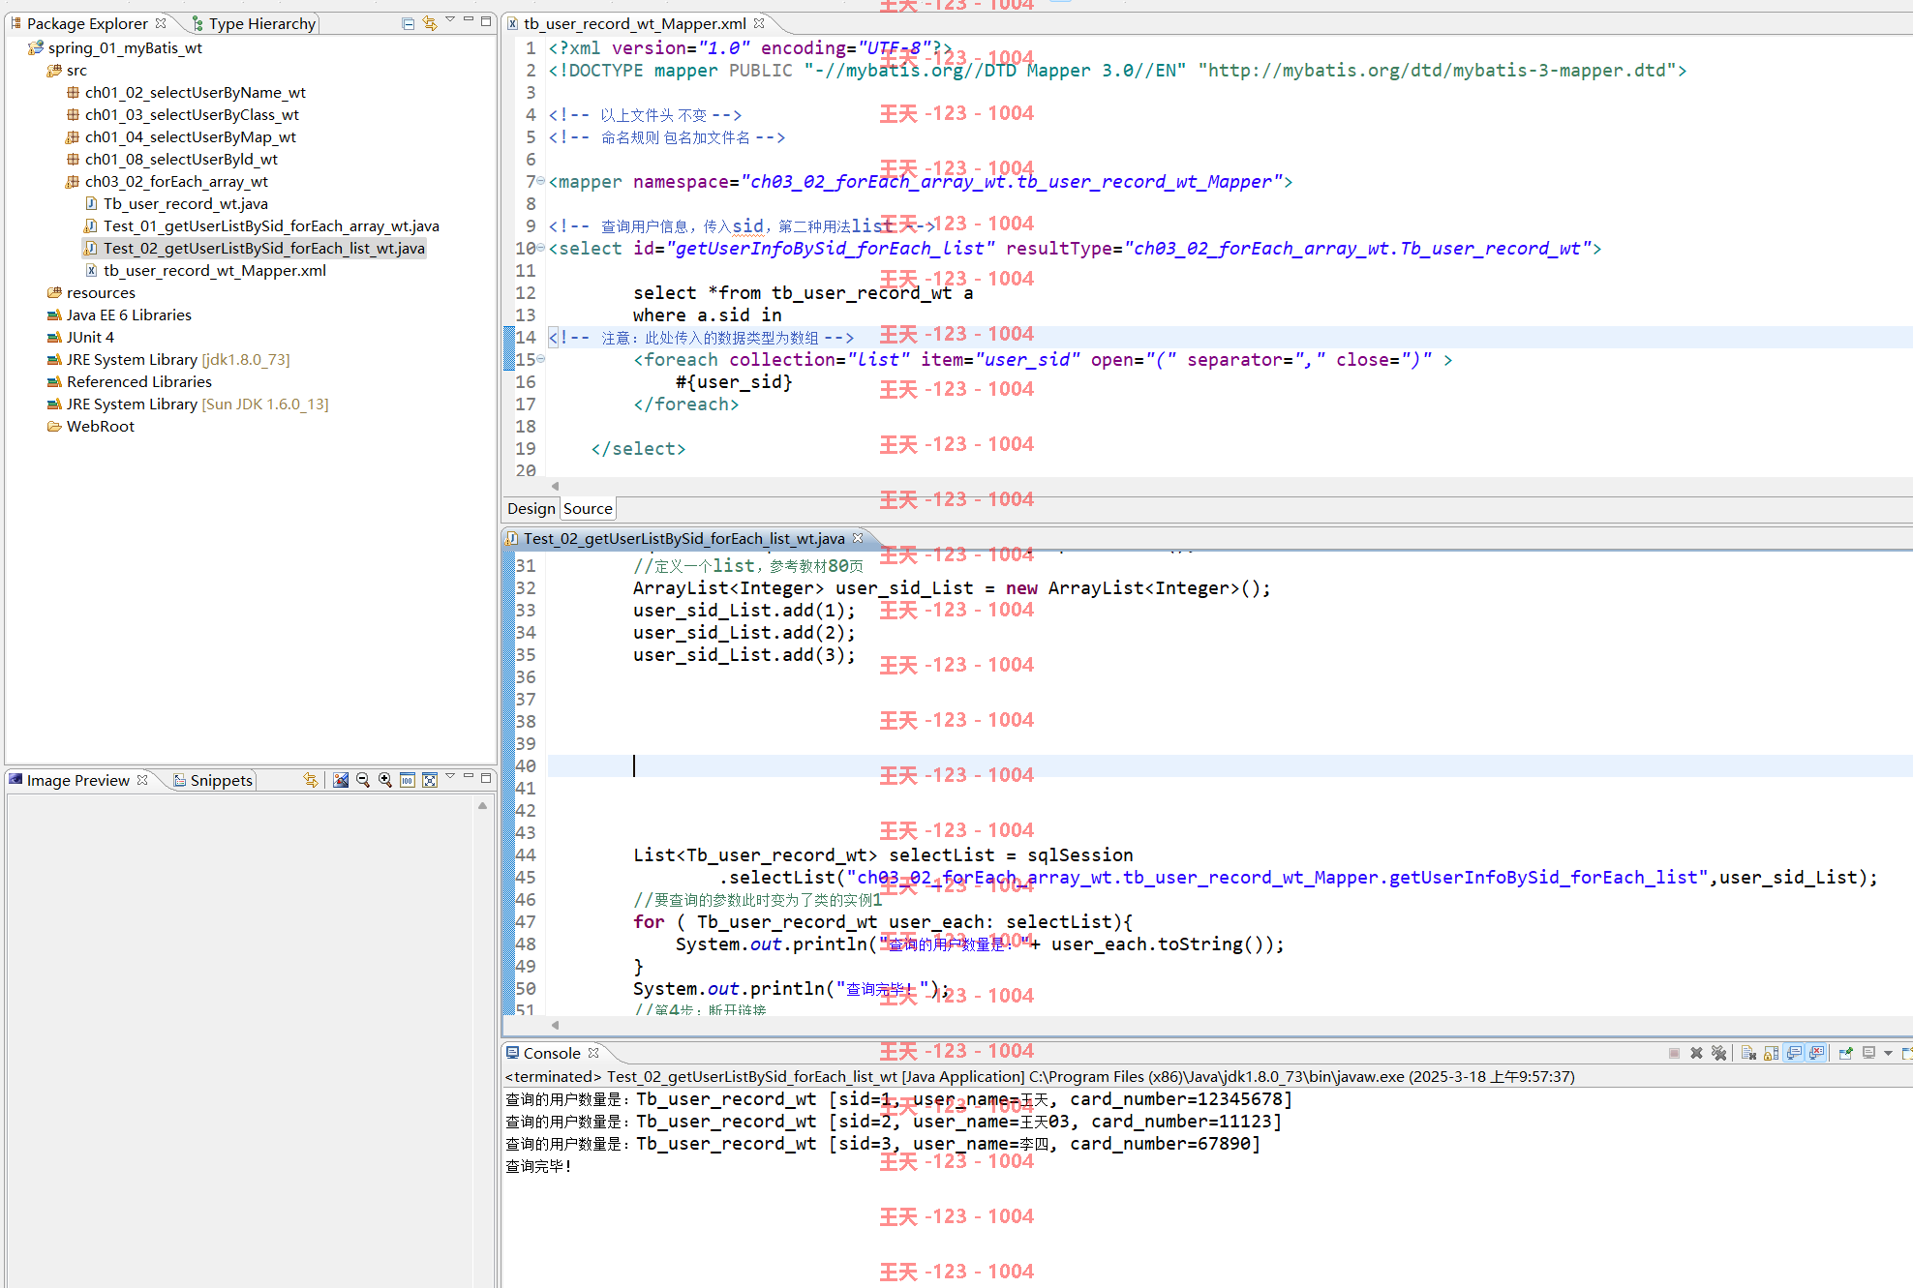The height and width of the screenshot is (1288, 1913).
Task: Maximize the Image Preview panel
Action: tap(486, 777)
